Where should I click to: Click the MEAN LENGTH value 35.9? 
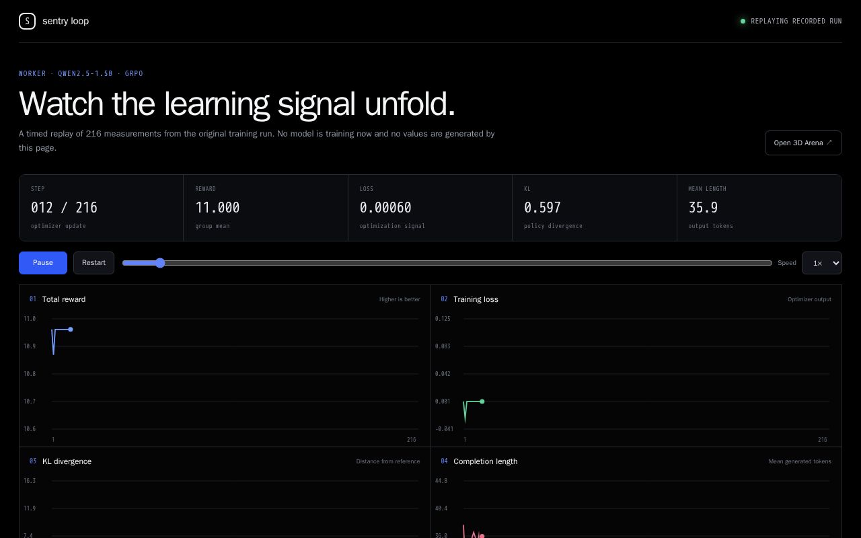coord(703,208)
